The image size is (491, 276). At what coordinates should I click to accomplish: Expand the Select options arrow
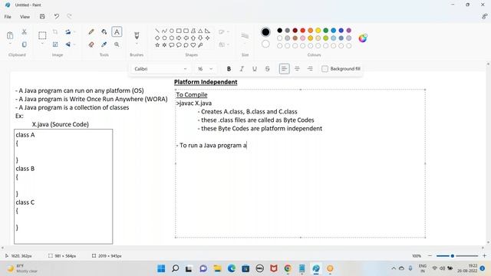click(42, 44)
